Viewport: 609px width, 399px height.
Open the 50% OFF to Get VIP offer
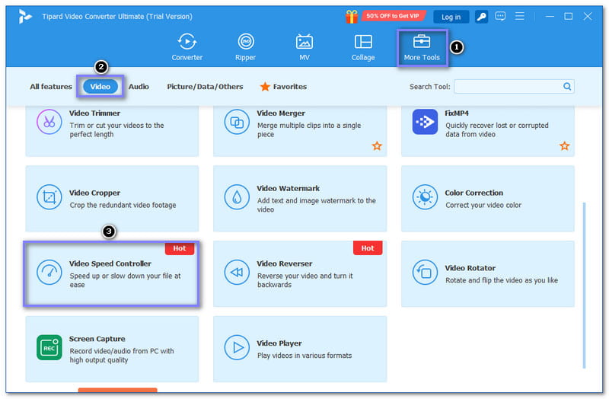393,16
